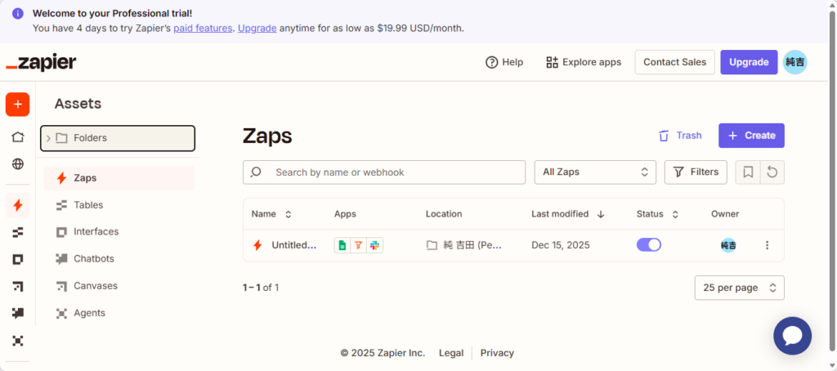Click the search by name or webhook field
837x371 pixels.
[384, 172]
